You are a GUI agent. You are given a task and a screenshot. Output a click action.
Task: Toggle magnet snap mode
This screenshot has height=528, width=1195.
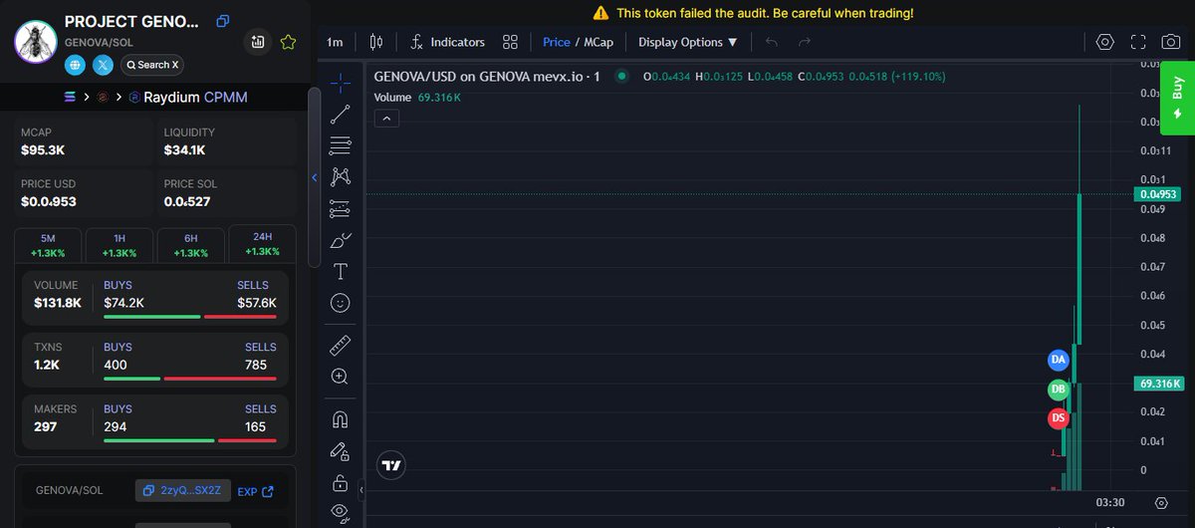pyautogui.click(x=341, y=419)
